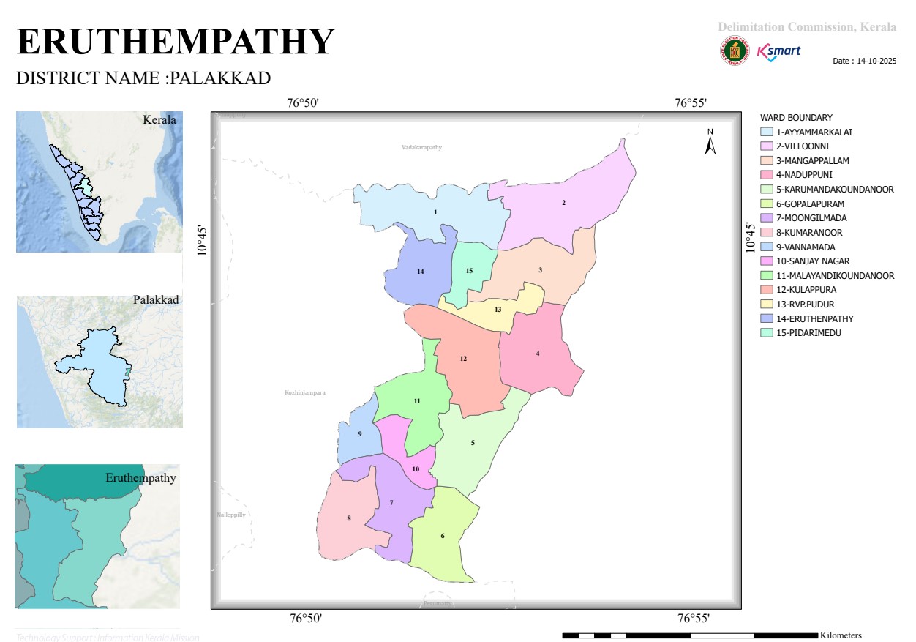This screenshot has width=916, height=642.
Task: Click ward 1 region on the map
Action: [x=435, y=212]
